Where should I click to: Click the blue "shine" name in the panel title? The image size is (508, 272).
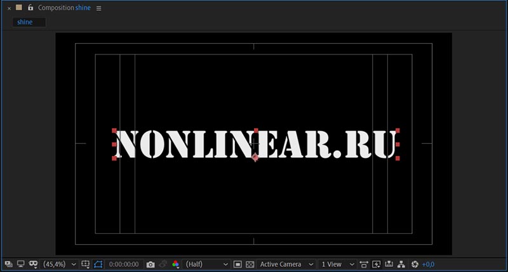pos(83,8)
